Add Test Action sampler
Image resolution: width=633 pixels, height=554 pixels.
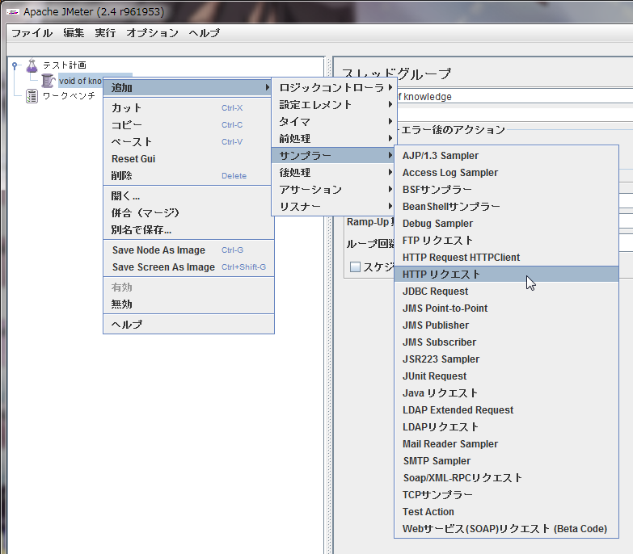(506, 511)
